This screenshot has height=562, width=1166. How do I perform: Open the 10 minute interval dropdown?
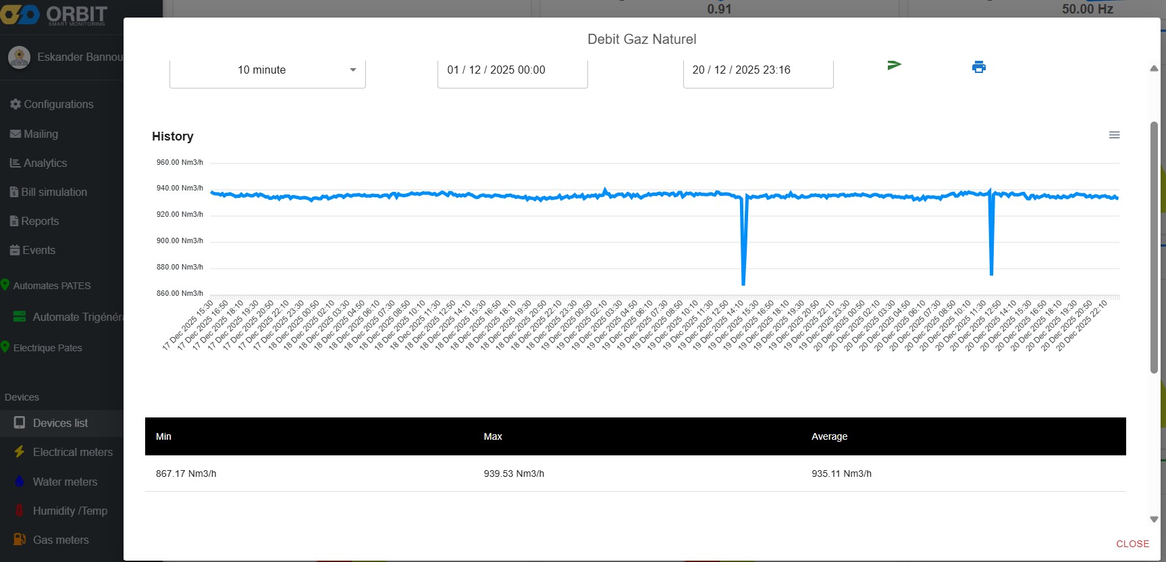tap(267, 70)
